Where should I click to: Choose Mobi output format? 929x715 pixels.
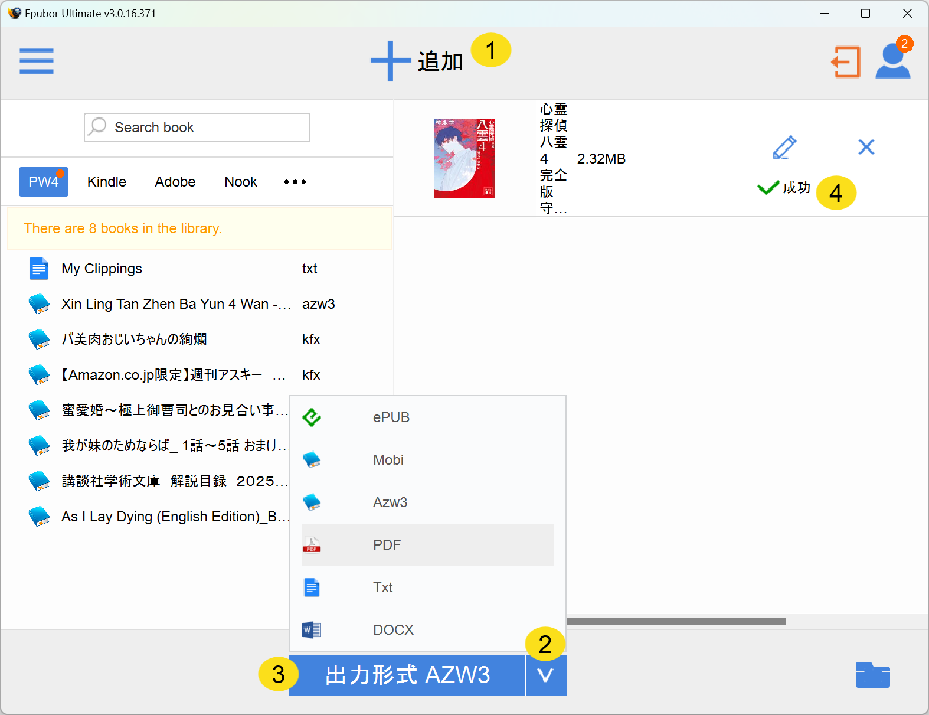pyautogui.click(x=428, y=460)
